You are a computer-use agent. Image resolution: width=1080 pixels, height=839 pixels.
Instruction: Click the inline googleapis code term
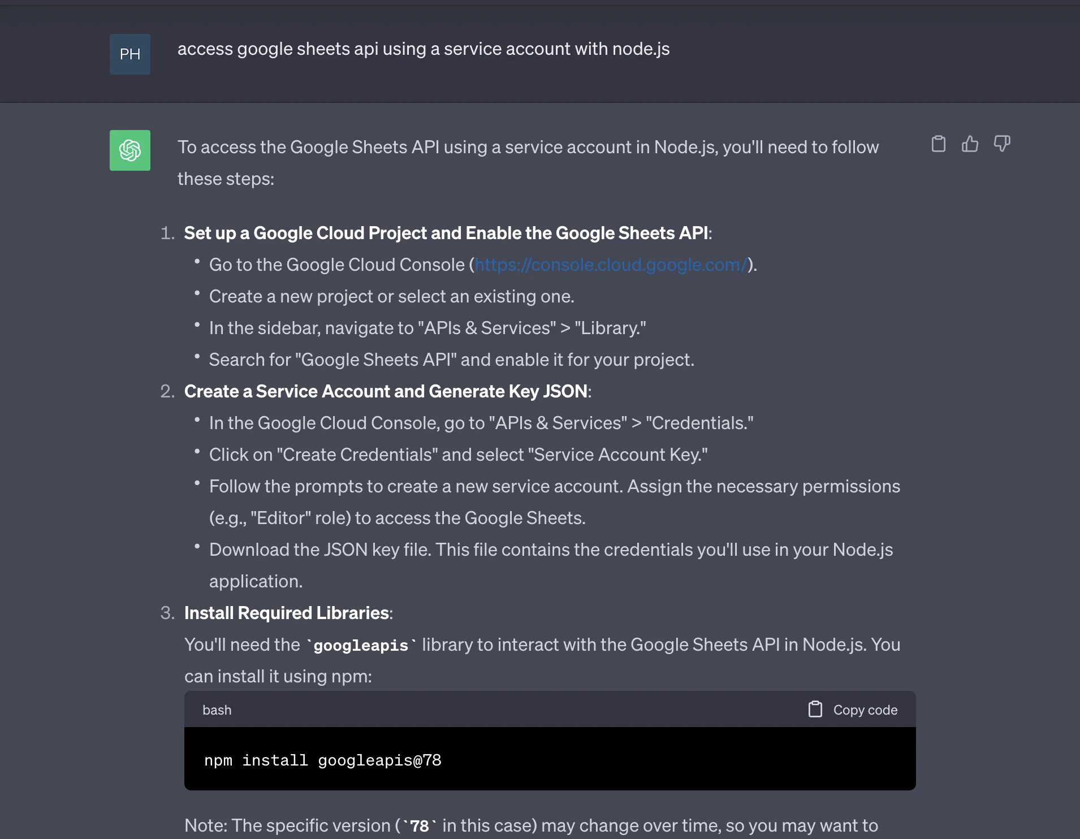(x=361, y=645)
